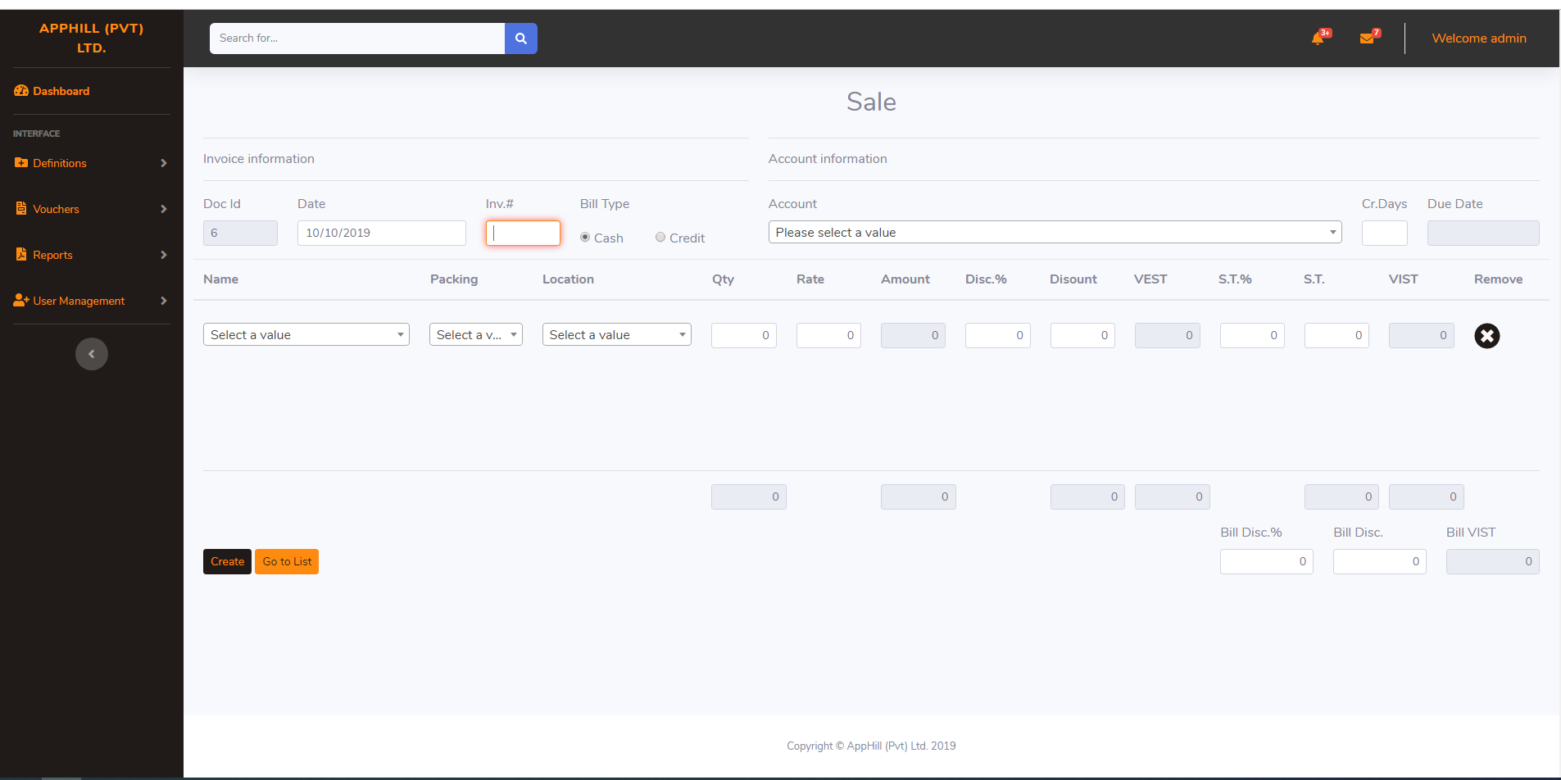Image resolution: width=1561 pixels, height=780 pixels.
Task: Expand the Reports menu
Action: pos(90,255)
